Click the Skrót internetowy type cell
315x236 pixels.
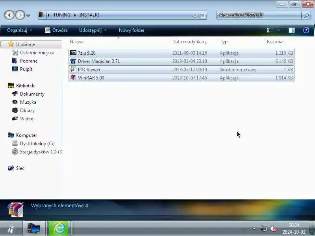238,70
